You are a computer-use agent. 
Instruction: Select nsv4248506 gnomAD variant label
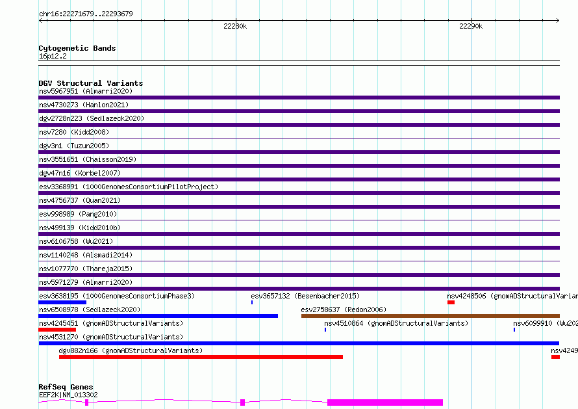pos(512,296)
